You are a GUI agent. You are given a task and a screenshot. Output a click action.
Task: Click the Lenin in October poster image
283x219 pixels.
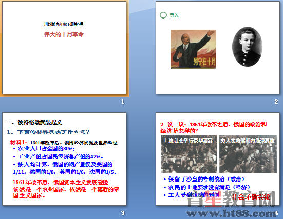click(x=193, y=49)
